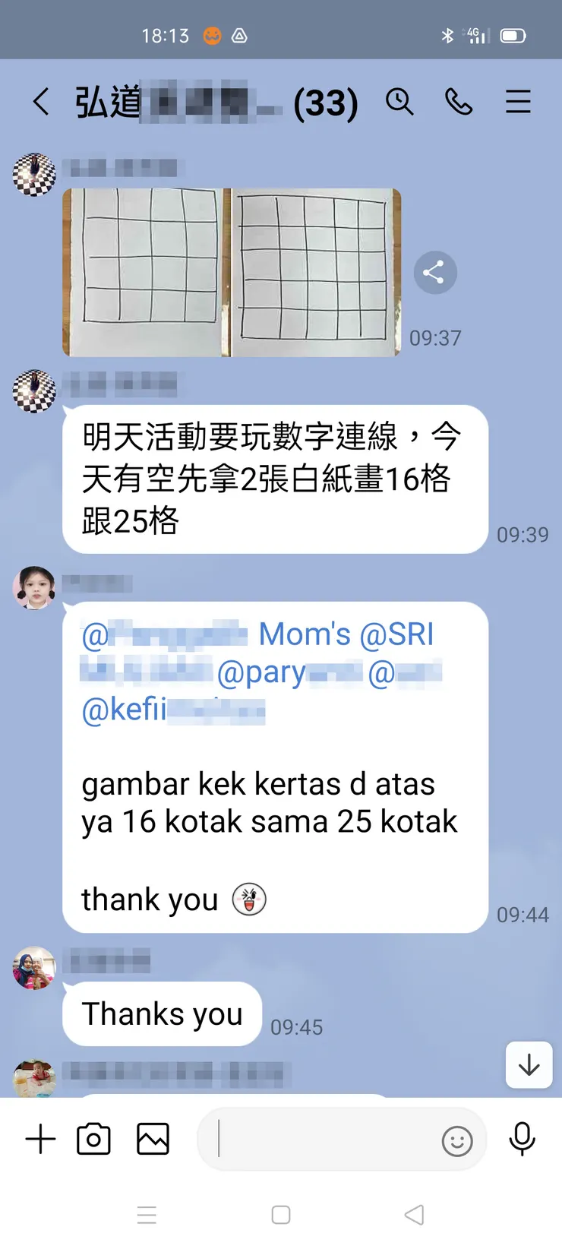The height and width of the screenshot is (1249, 562).
Task: Launch the camera from message bar
Action: pyautogui.click(x=94, y=1140)
